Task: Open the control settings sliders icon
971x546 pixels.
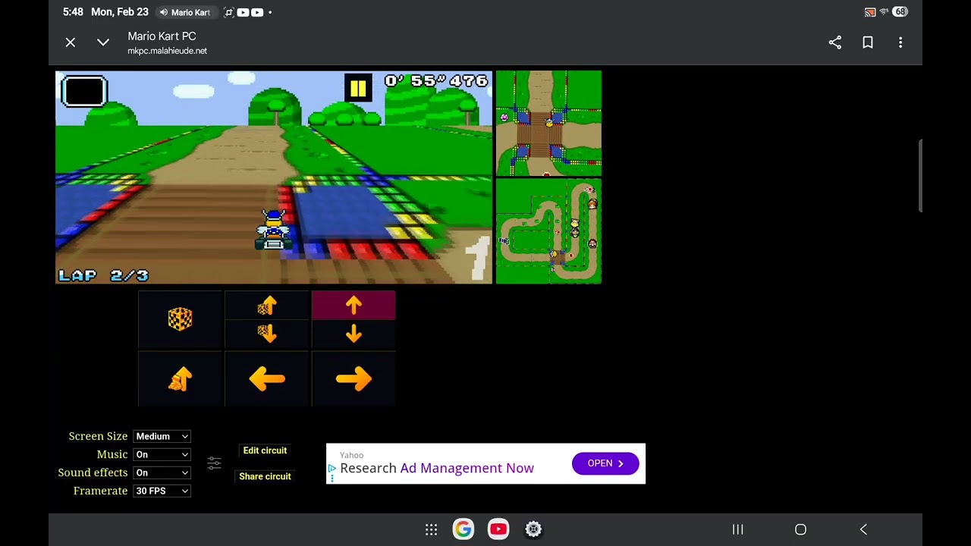Action: [x=215, y=463]
